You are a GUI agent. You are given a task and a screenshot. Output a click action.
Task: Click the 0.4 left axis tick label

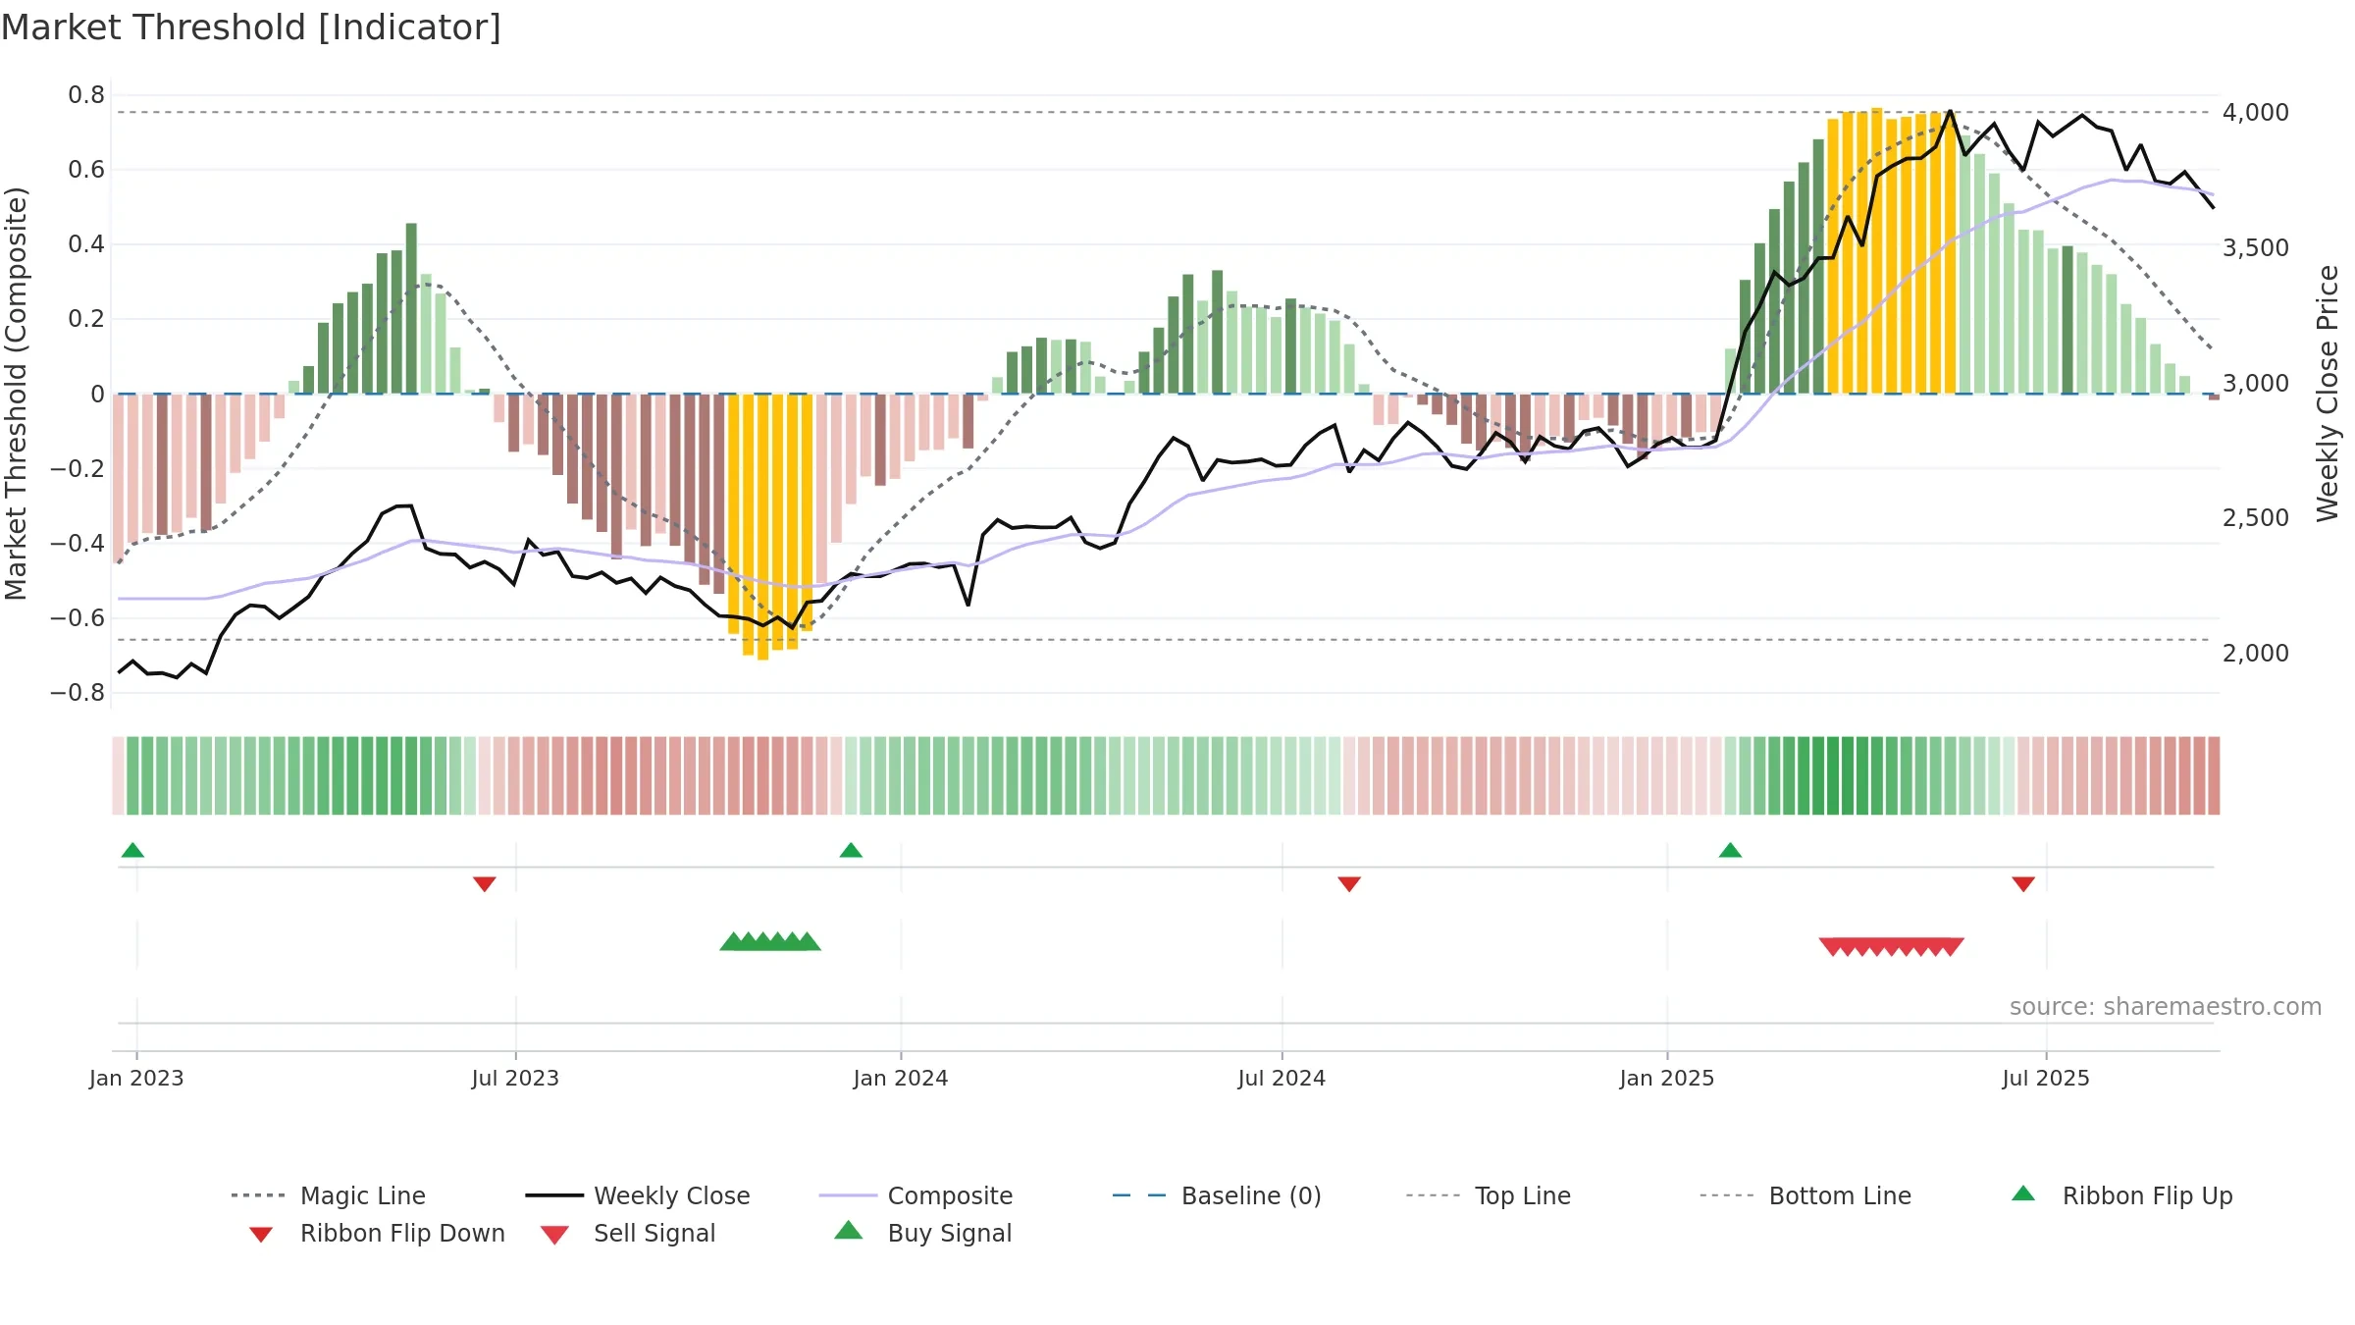click(86, 244)
